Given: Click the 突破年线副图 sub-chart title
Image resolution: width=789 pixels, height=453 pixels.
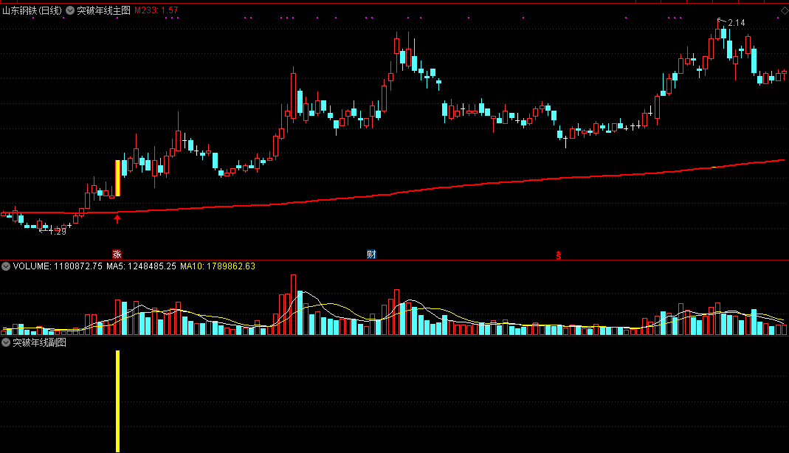Looking at the screenshot, I should point(39,342).
